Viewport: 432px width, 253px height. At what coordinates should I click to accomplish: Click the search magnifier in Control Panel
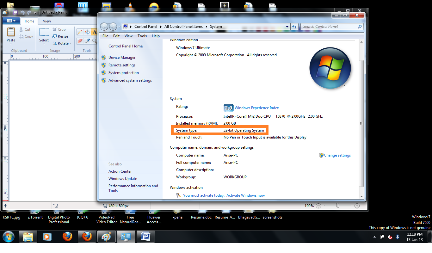(360, 27)
